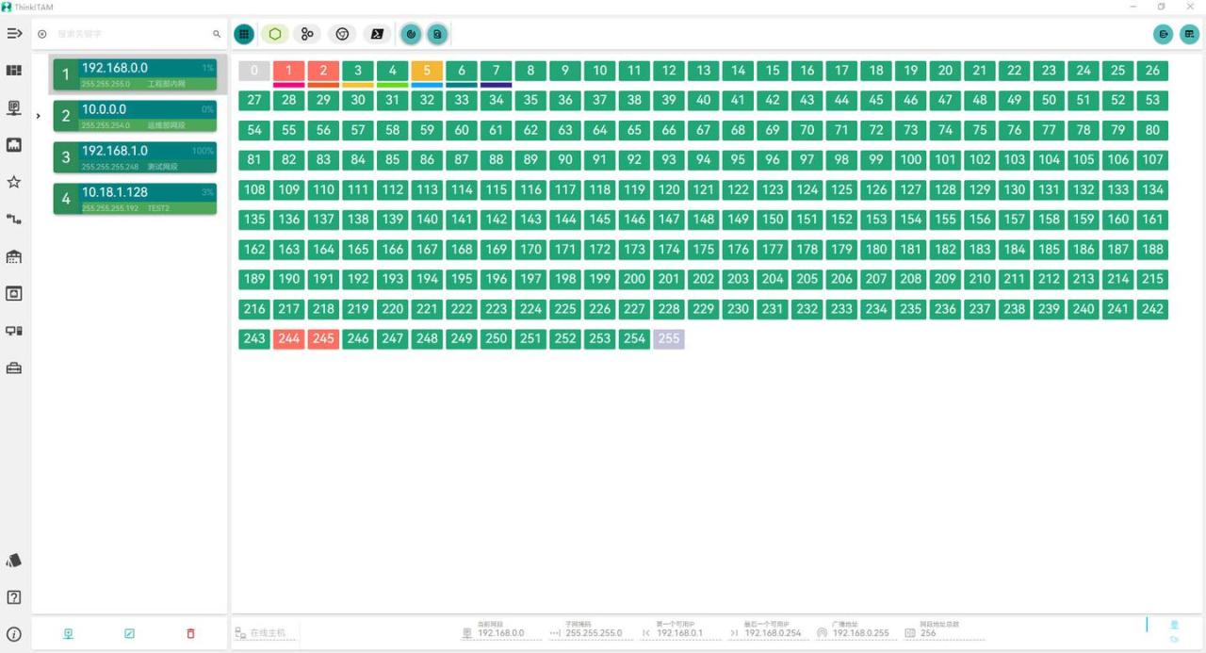Image resolution: width=1206 pixels, height=653 pixels.
Task: Open the dashboard tiles icon in sidebar
Action: coord(14,71)
